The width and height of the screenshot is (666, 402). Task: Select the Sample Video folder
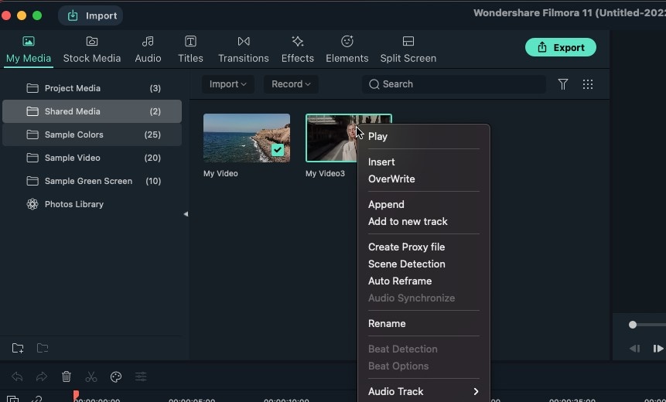pos(92,158)
